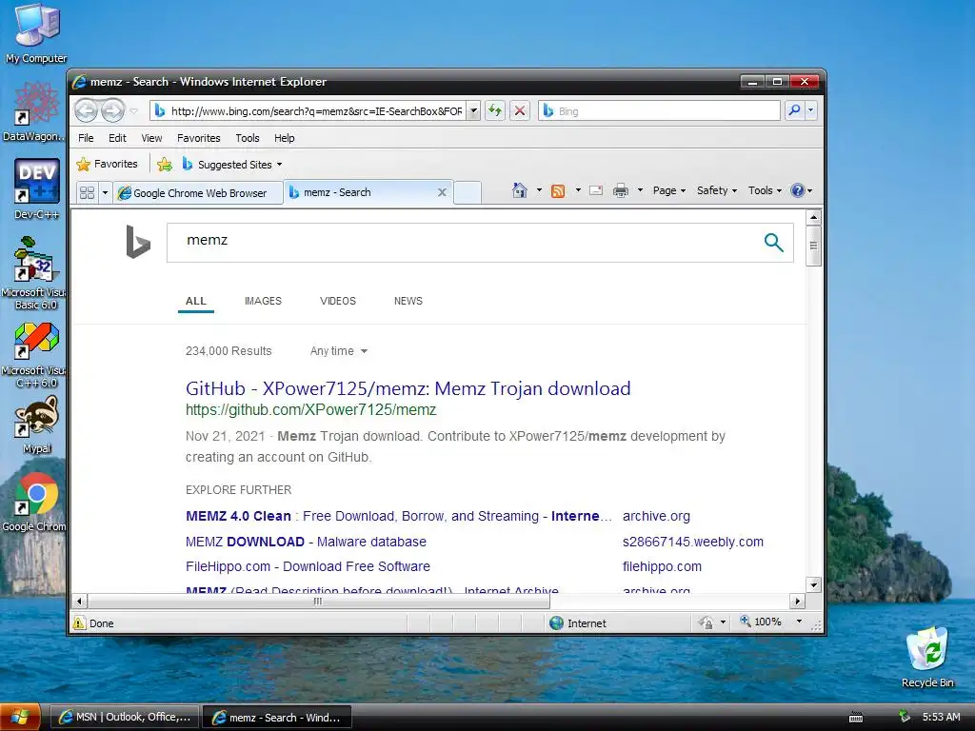Open FileHippo.com Download Free Software link
This screenshot has width=975, height=731.
pos(308,566)
